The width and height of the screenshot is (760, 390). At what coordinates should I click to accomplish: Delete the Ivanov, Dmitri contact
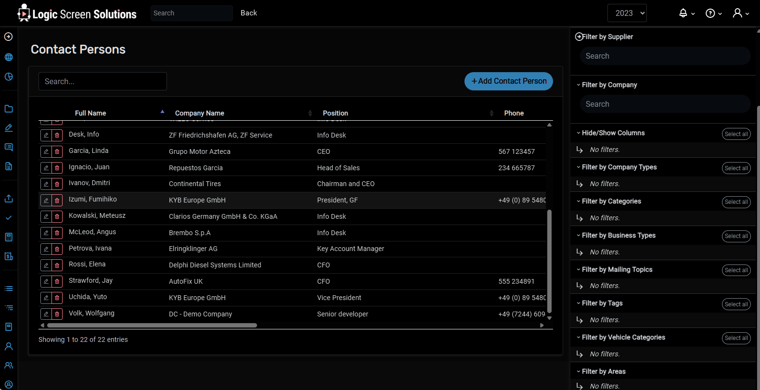pyautogui.click(x=57, y=184)
